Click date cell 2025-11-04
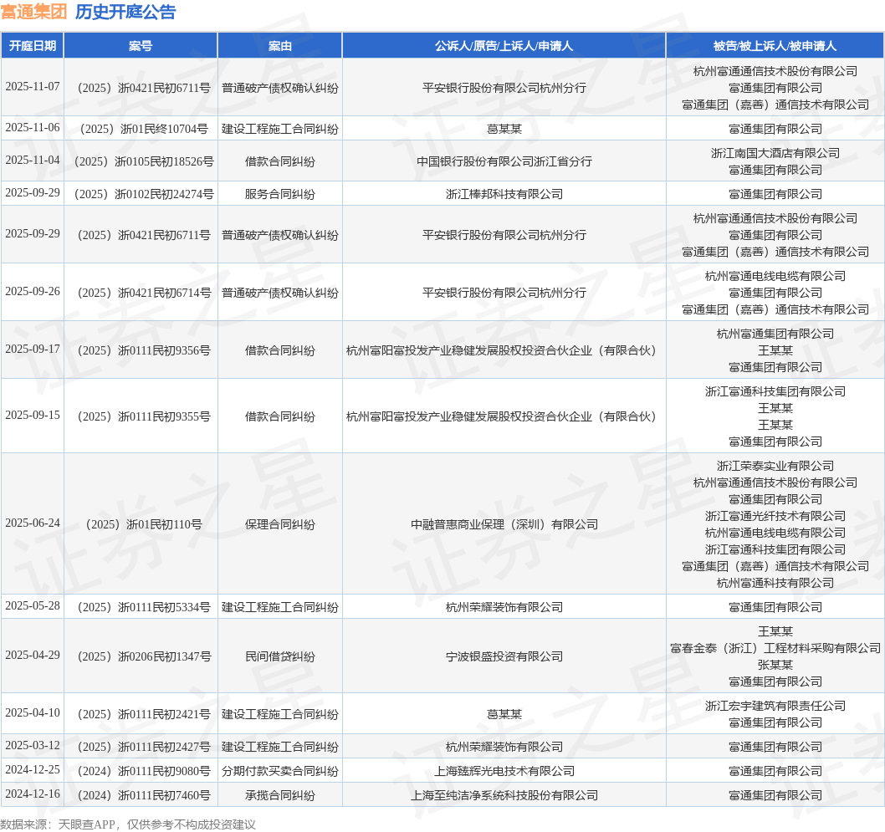The height and width of the screenshot is (832, 885). [x=32, y=161]
